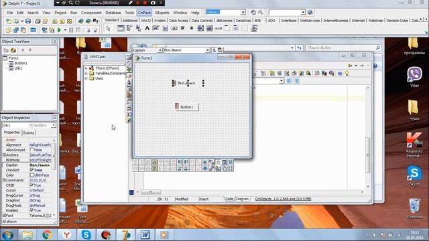Viewport: 429px width, 241px height.
Task: Click the Save All toolbar icon
Action: pyautogui.click(x=38, y=21)
